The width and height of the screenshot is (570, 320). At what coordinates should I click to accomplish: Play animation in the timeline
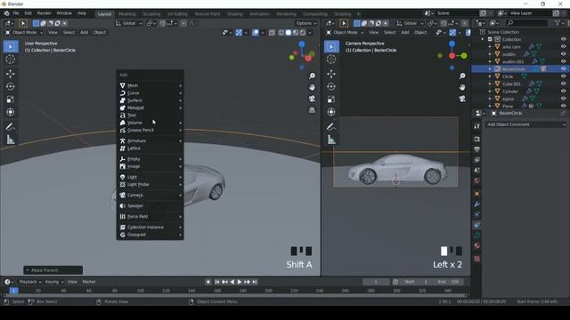pyautogui.click(x=240, y=282)
